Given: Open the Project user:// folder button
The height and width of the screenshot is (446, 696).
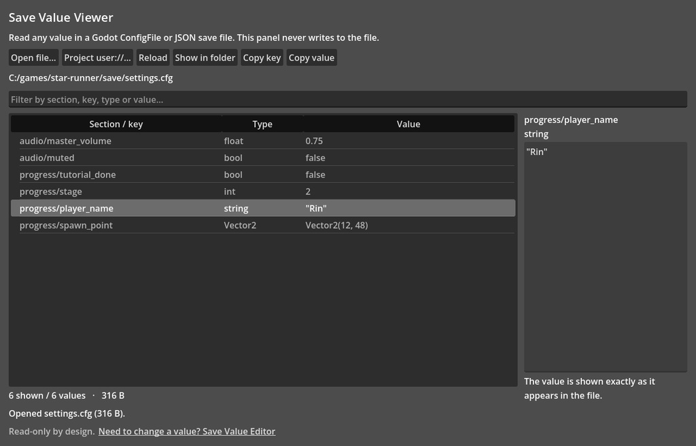Looking at the screenshot, I should (98, 58).
